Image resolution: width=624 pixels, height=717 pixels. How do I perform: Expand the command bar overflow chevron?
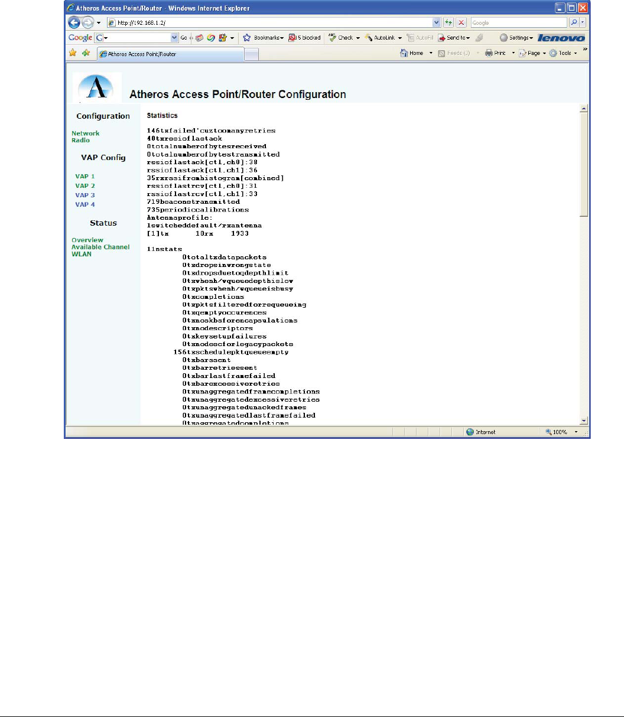pos(585,50)
